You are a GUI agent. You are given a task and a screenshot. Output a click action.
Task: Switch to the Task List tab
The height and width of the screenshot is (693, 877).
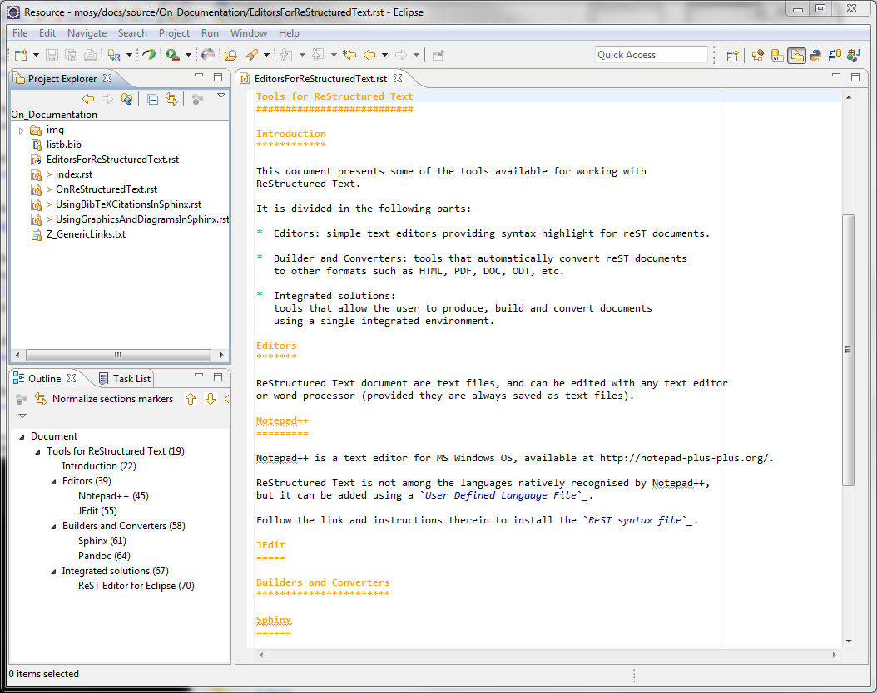(x=126, y=379)
